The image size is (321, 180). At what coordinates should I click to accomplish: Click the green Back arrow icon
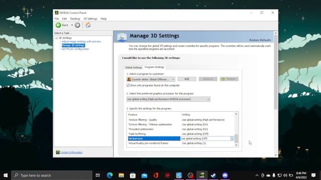(58, 25)
